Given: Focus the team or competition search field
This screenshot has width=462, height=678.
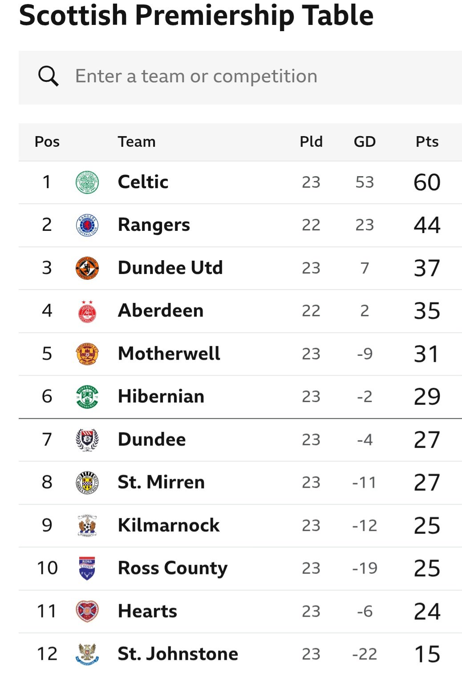Looking at the screenshot, I should click(240, 77).
